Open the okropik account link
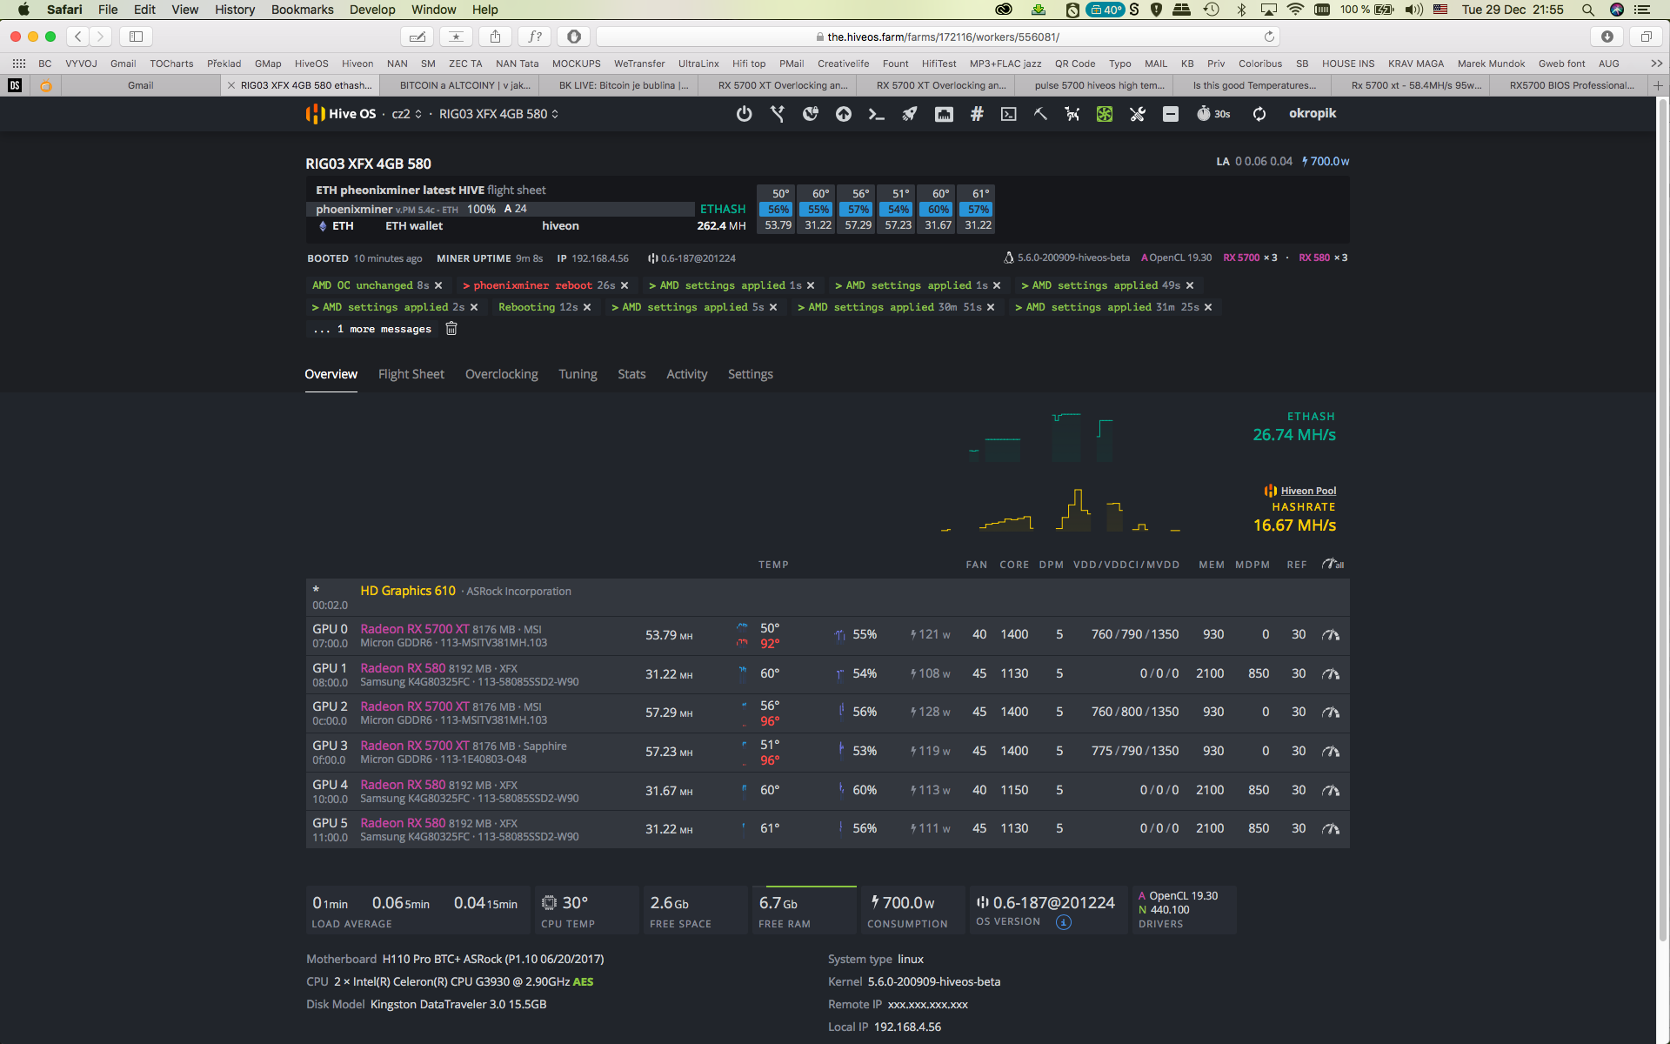Image resolution: width=1670 pixels, height=1044 pixels. click(1312, 114)
